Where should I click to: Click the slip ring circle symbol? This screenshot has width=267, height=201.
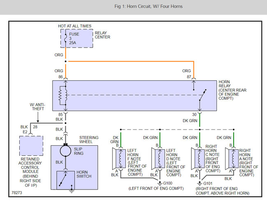tap(66, 151)
